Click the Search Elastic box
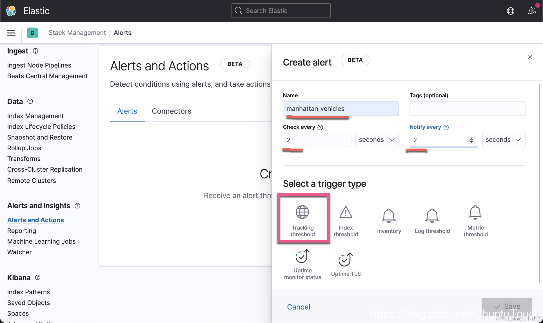 (x=281, y=11)
